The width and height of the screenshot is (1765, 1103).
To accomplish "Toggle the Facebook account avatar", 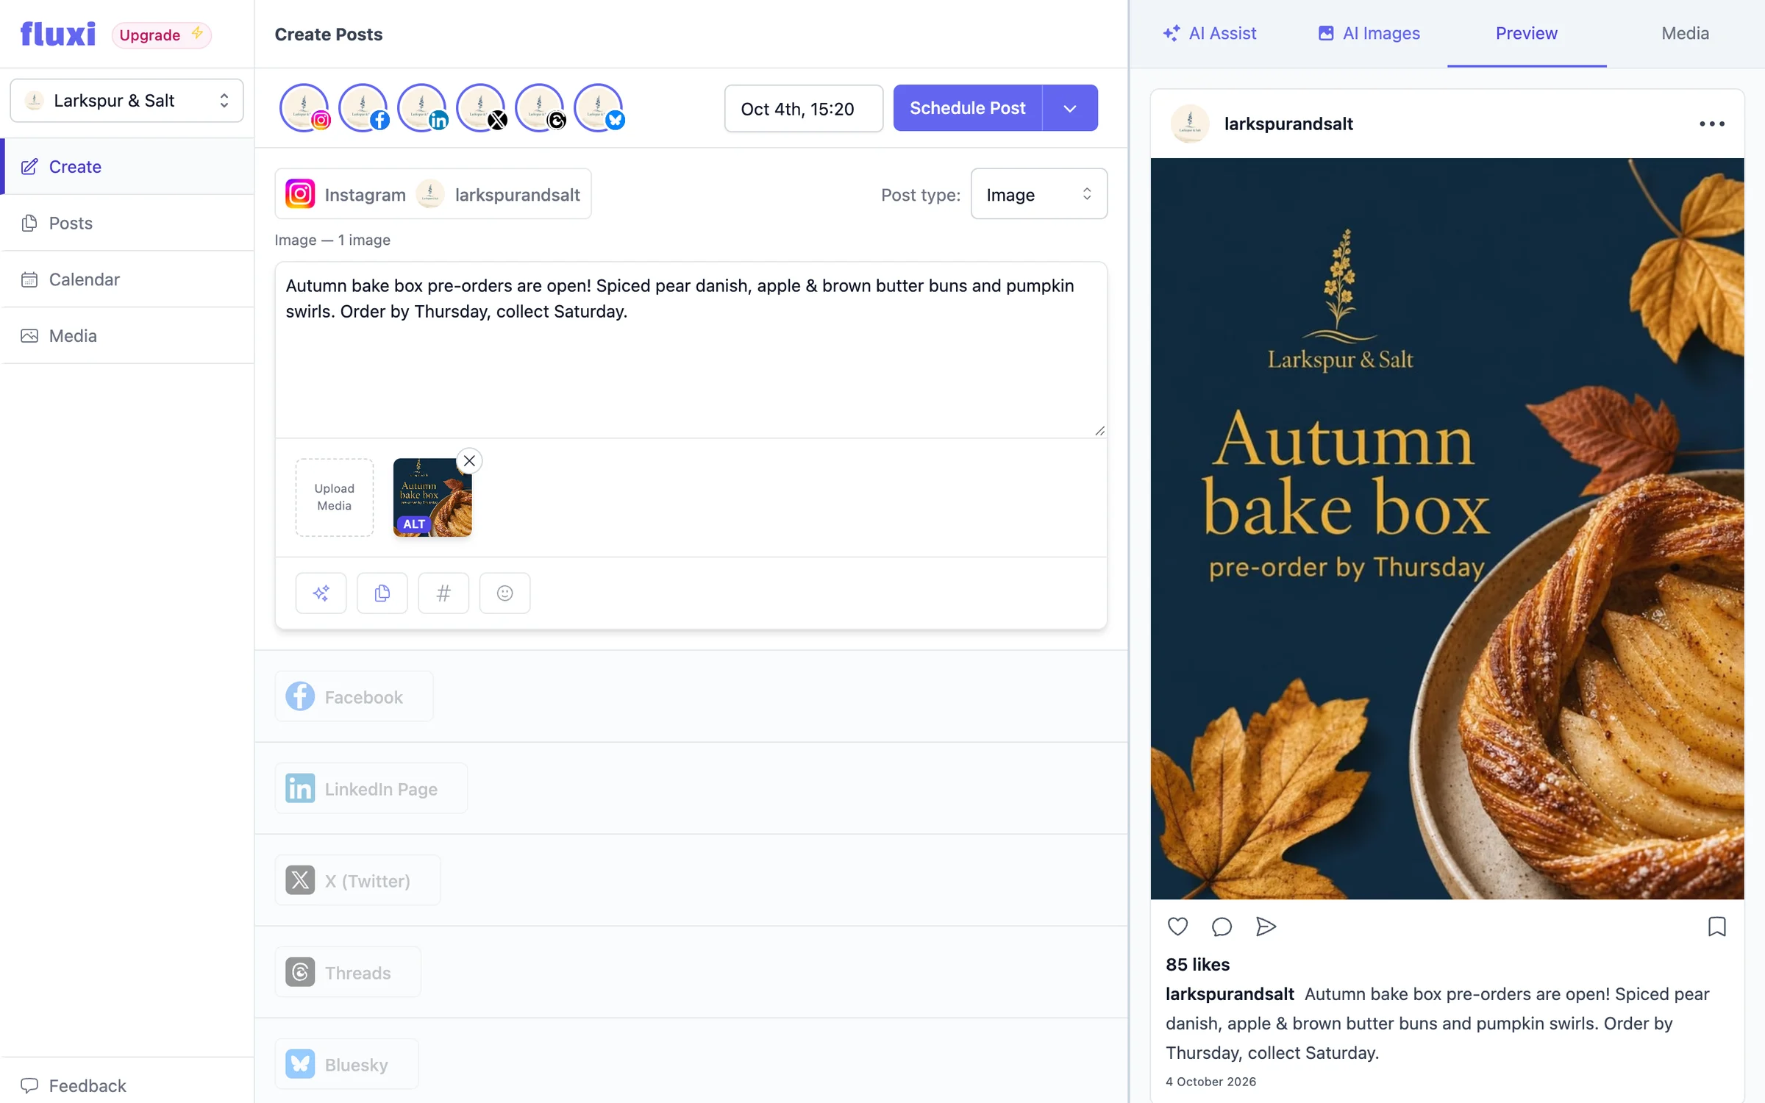I will tap(363, 108).
